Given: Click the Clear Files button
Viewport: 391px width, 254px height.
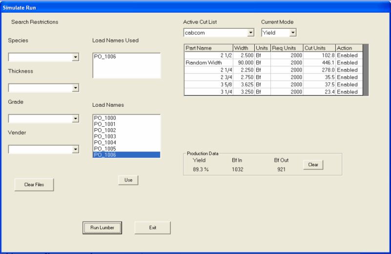Looking at the screenshot, I should coord(34,184).
